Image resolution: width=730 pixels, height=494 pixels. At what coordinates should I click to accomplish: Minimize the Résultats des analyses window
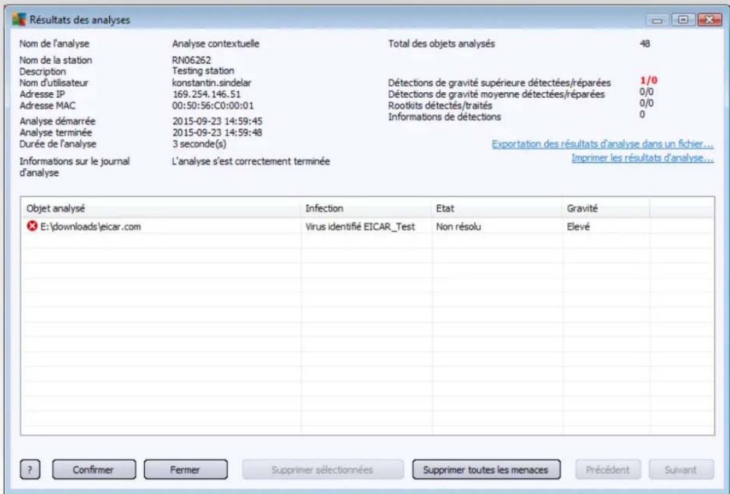657,20
